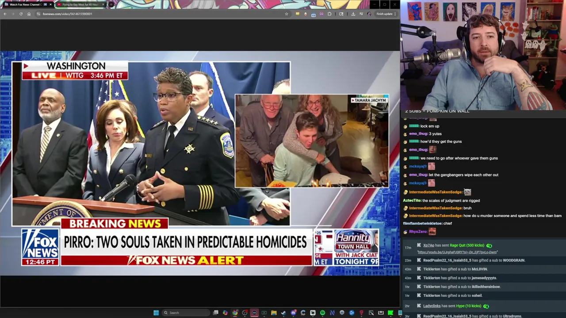The height and width of the screenshot is (318, 566).
Task: Bookmark this page with star icon
Action: [287, 14]
